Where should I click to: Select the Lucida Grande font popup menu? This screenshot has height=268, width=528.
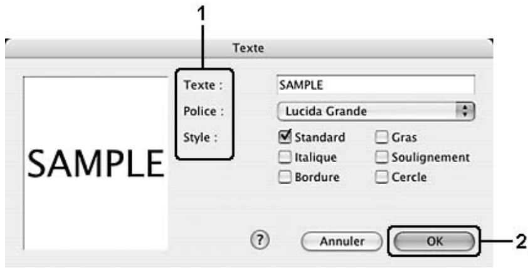click(376, 111)
